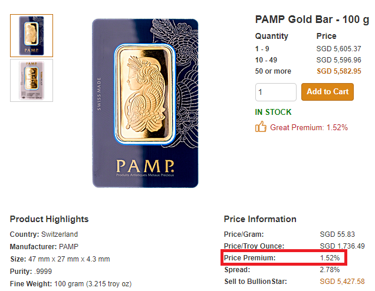Click the Sell to BullionStar price
Viewport: 375px width, 291px height.
coord(342,282)
